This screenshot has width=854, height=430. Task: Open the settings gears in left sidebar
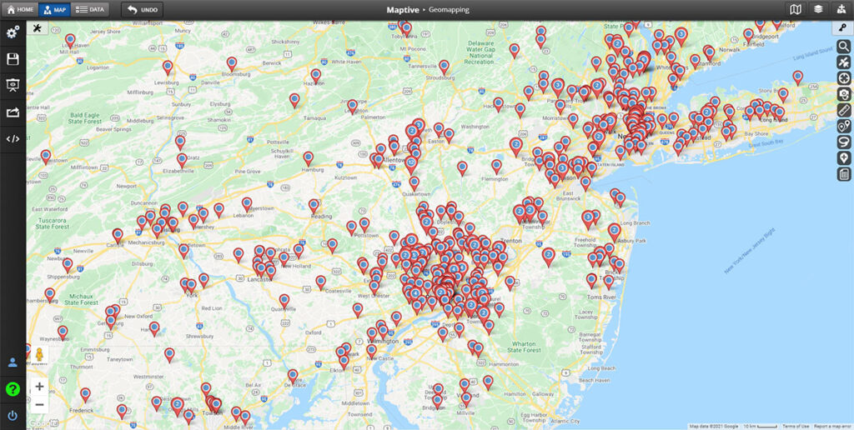[13, 33]
